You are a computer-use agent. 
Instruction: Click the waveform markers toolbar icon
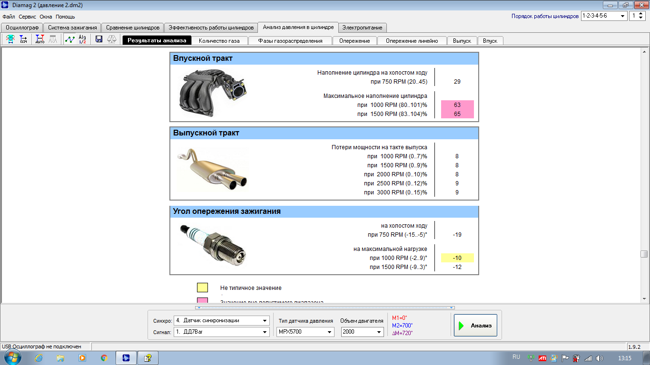coord(10,39)
